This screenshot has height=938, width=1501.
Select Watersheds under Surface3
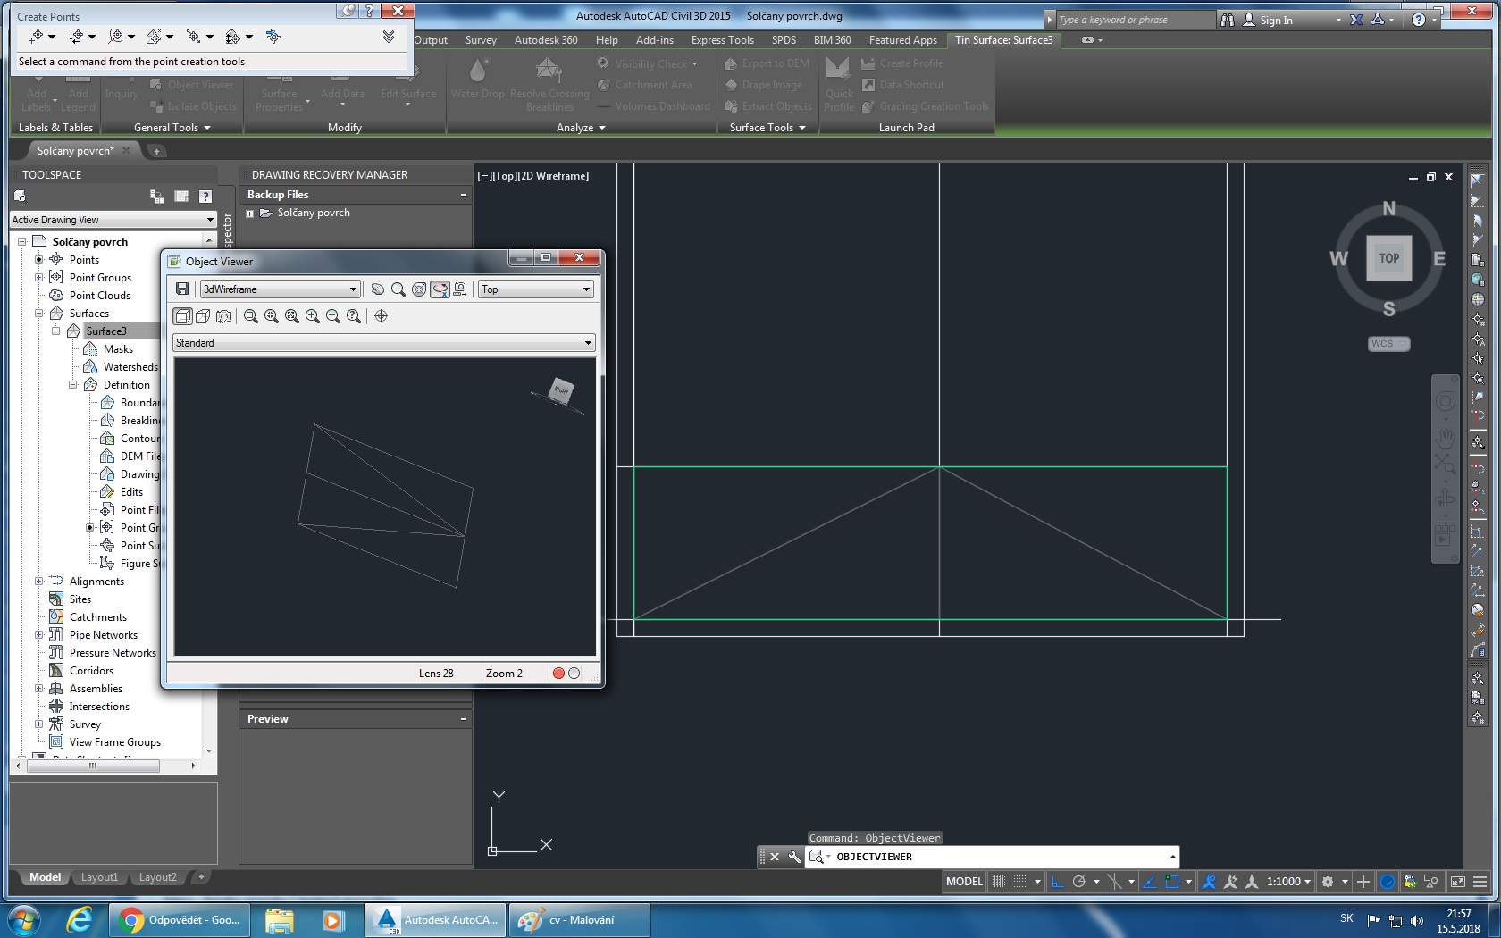130,366
